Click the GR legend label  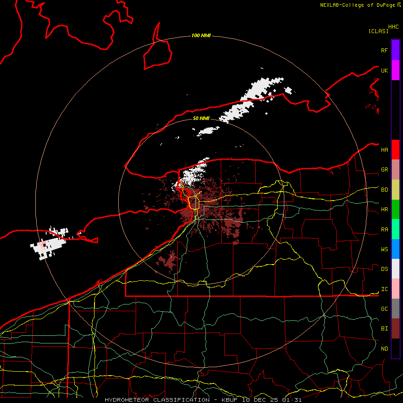[x=384, y=170]
